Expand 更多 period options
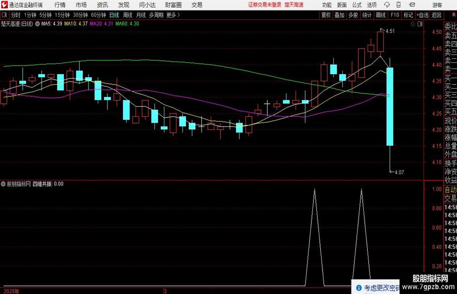The width and height of the screenshot is (457, 294). 173,15
